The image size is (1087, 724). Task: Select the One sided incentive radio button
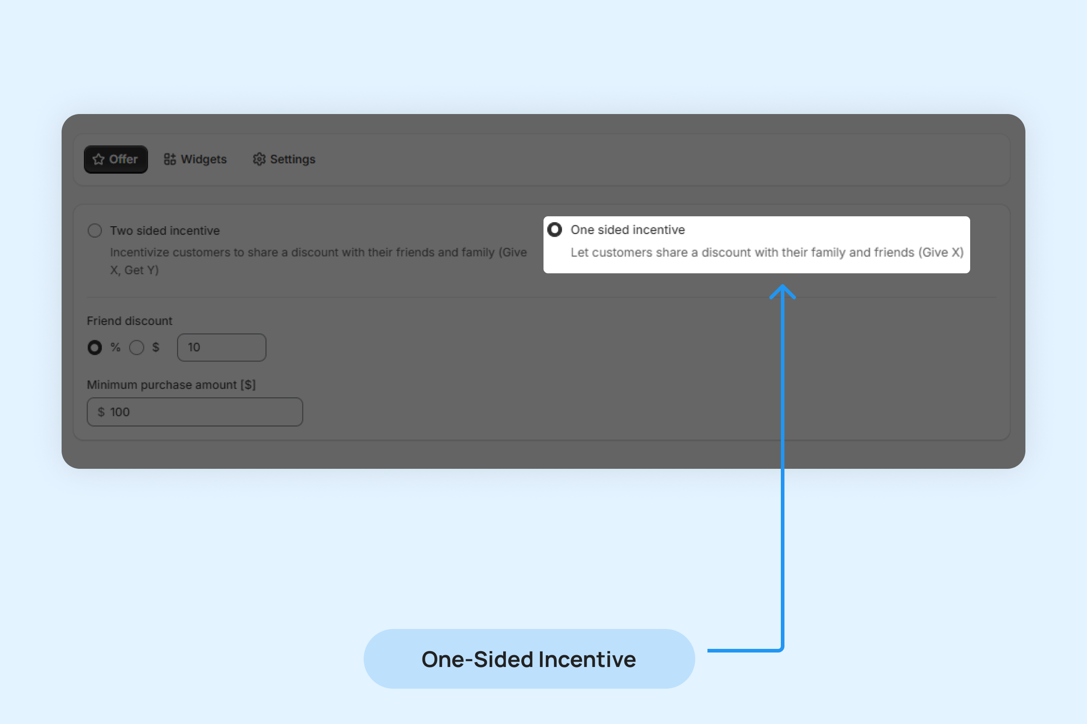pyautogui.click(x=554, y=229)
